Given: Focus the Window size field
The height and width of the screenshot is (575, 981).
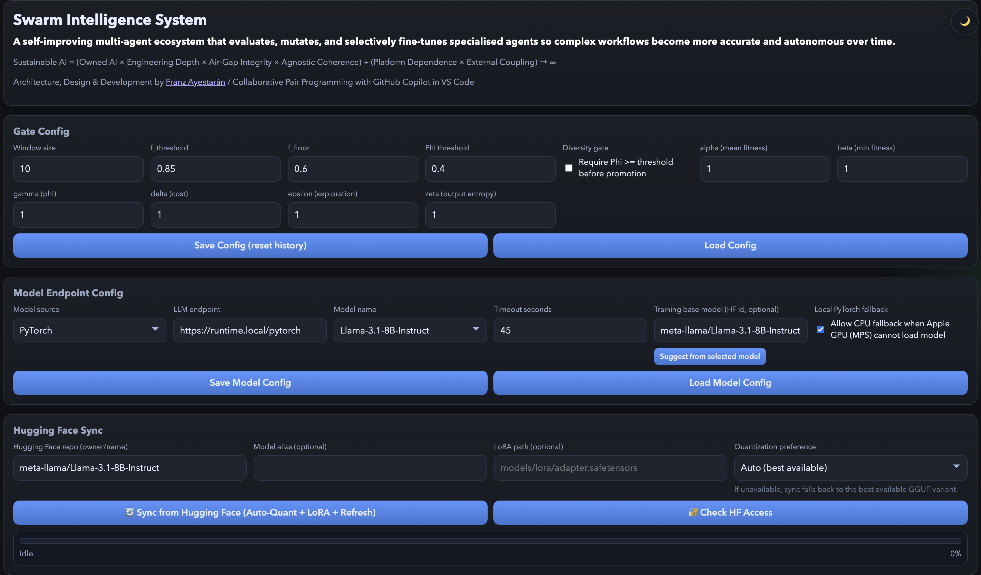Looking at the screenshot, I should point(78,169).
